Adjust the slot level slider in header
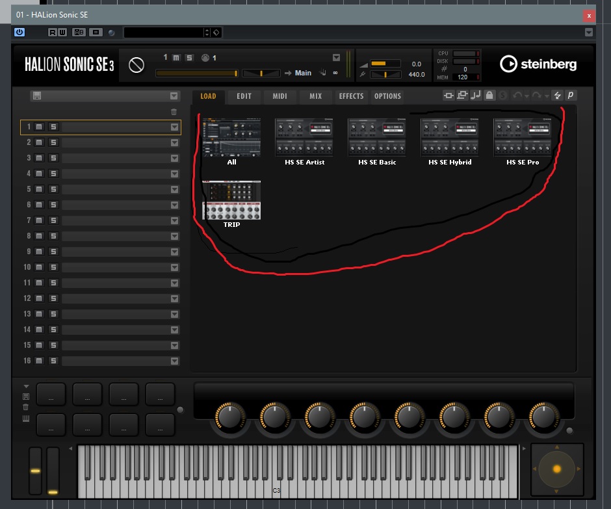Screen dimensions: 611x509 (197, 73)
